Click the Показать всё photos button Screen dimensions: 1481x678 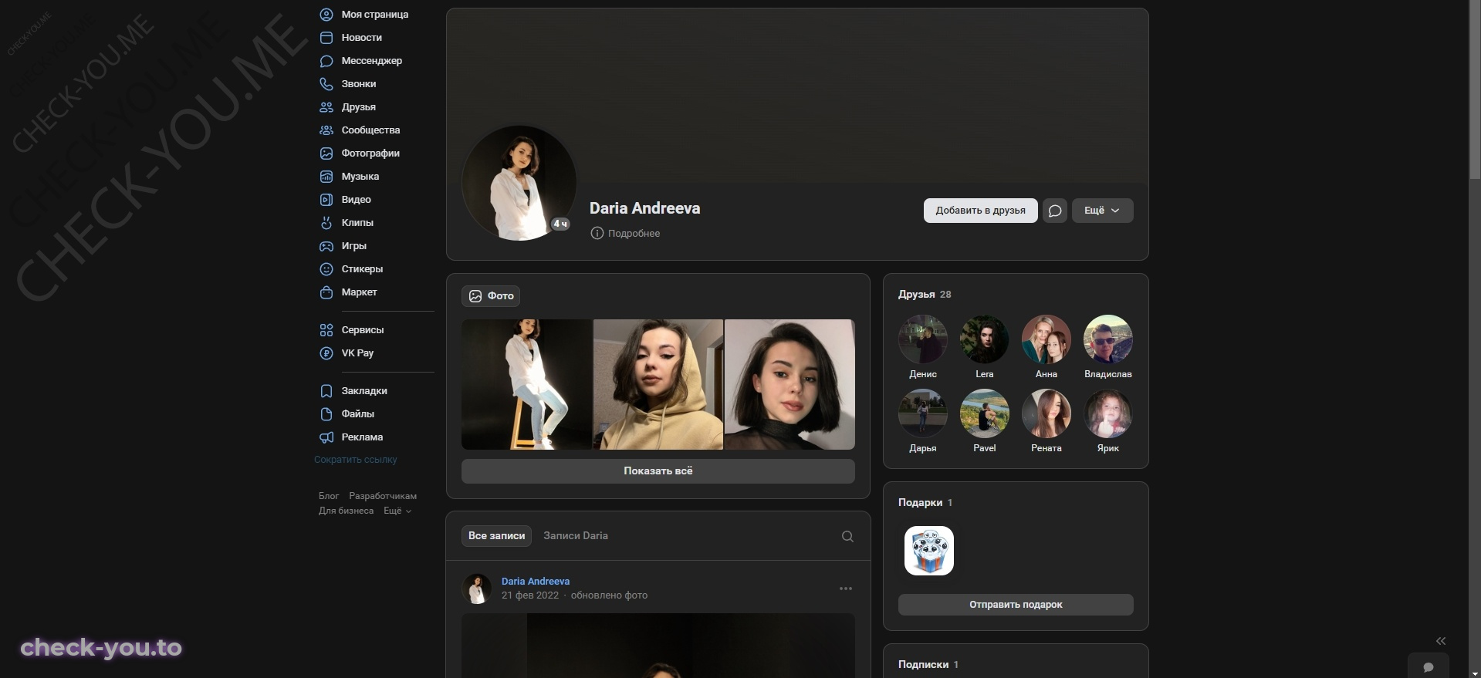[658, 471]
